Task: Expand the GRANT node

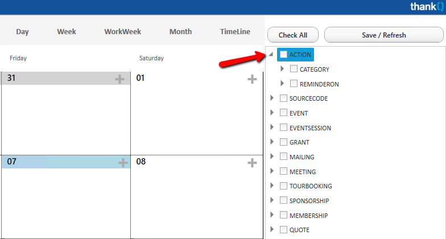Action: pyautogui.click(x=272, y=142)
